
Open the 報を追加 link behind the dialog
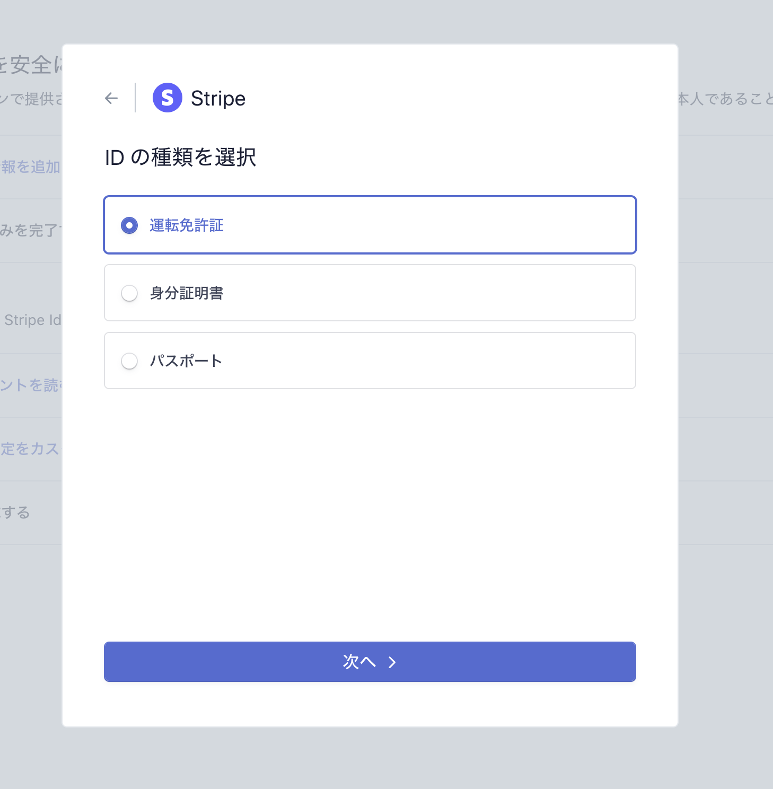[x=31, y=167]
